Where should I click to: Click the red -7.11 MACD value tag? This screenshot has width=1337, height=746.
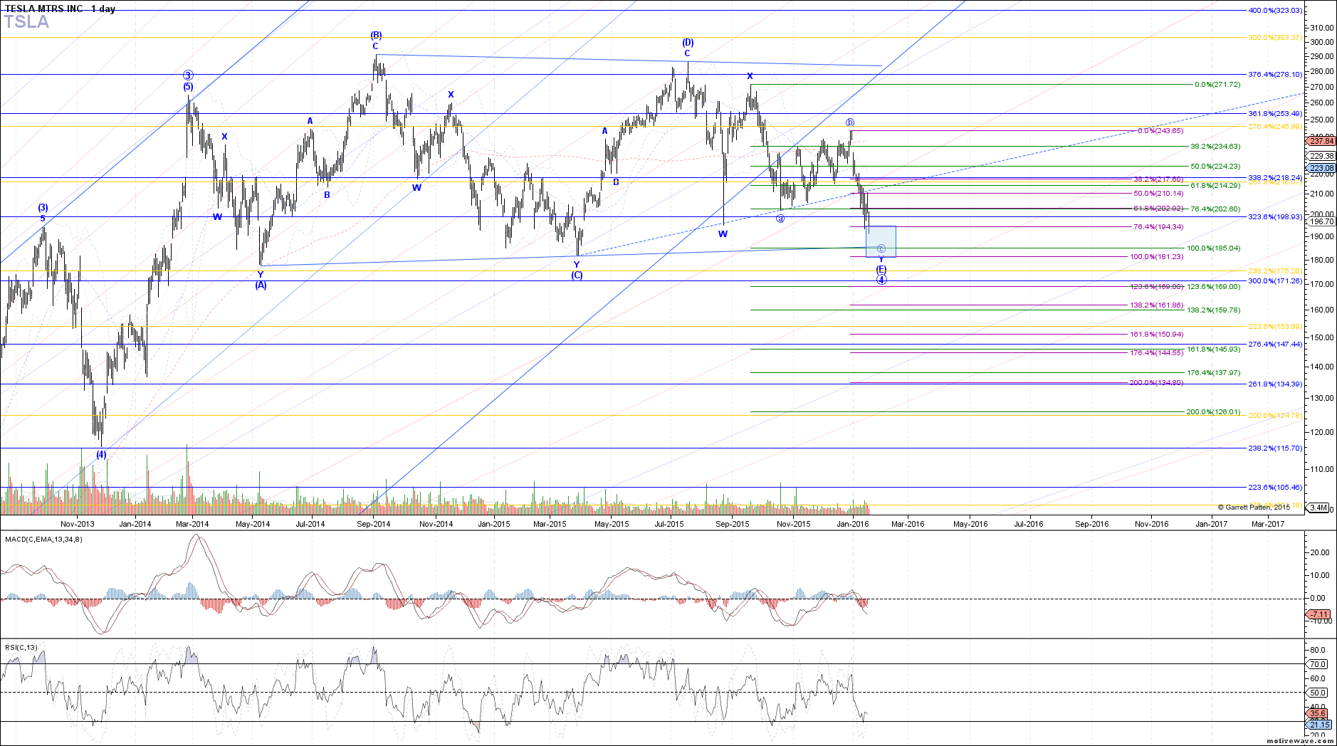pos(1318,614)
